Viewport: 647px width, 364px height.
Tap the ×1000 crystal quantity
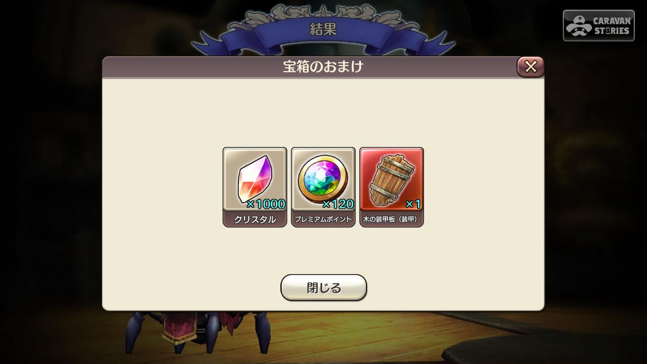pyautogui.click(x=266, y=204)
